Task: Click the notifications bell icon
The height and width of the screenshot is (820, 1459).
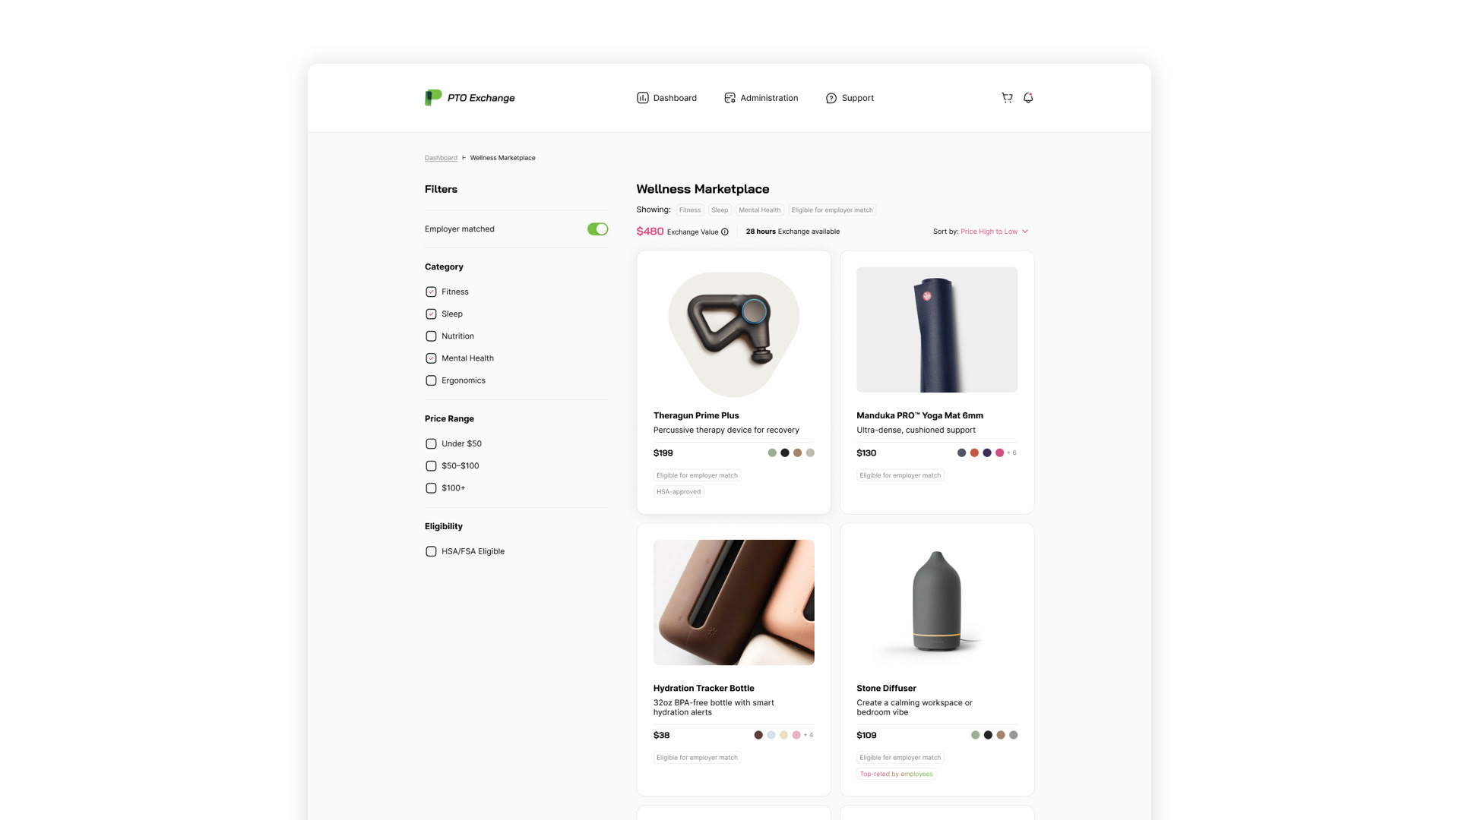Action: click(x=1028, y=98)
